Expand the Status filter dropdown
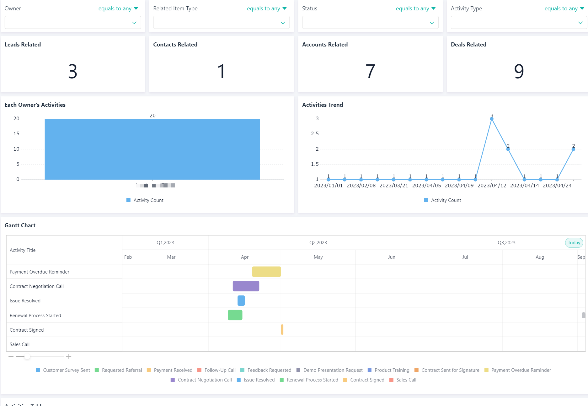The image size is (588, 406). 370,23
